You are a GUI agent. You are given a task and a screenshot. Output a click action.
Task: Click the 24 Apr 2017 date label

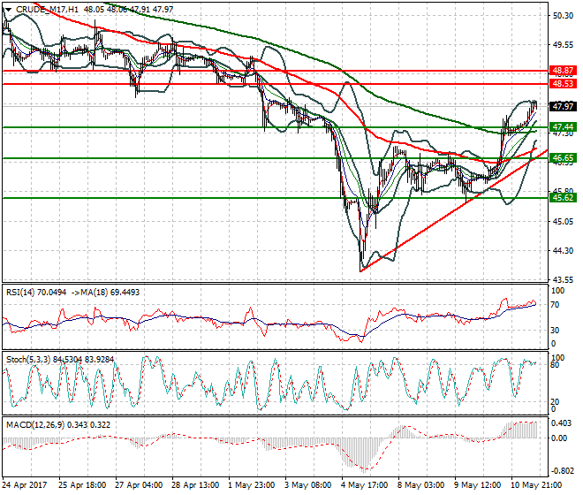[x=25, y=485]
